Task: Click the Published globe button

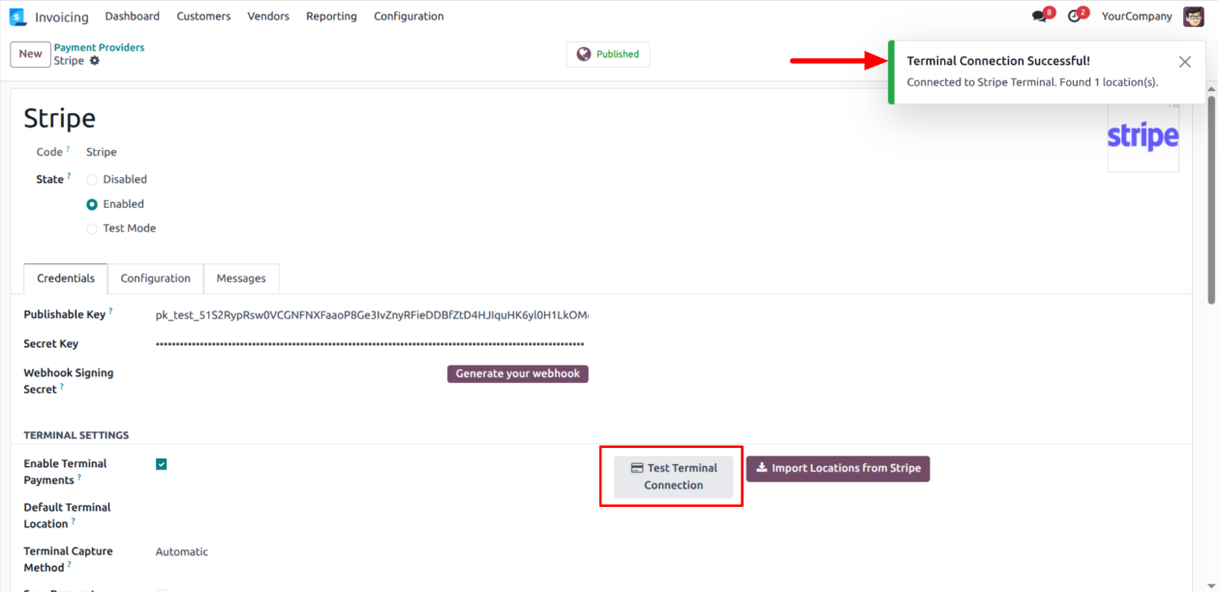Action: (x=608, y=54)
